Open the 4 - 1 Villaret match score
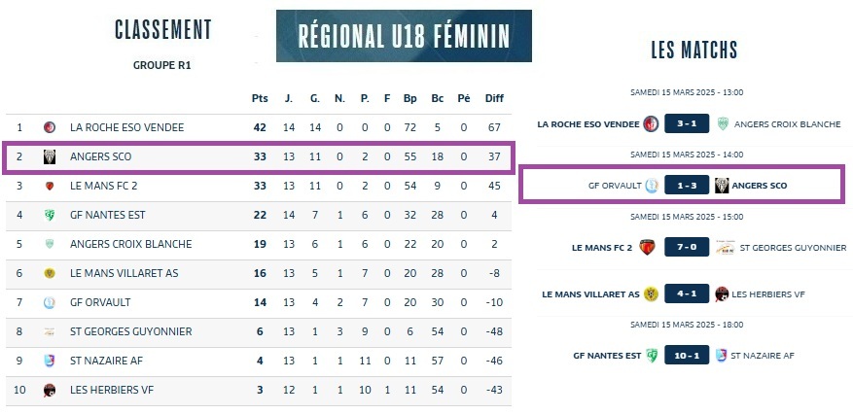Screen dimensions: 853x414 (687, 293)
